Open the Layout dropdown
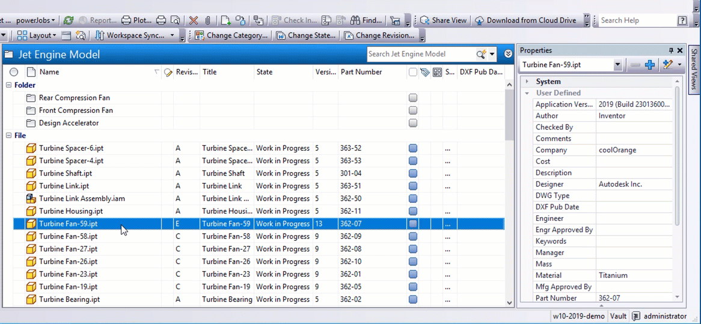701x324 pixels. pos(37,35)
